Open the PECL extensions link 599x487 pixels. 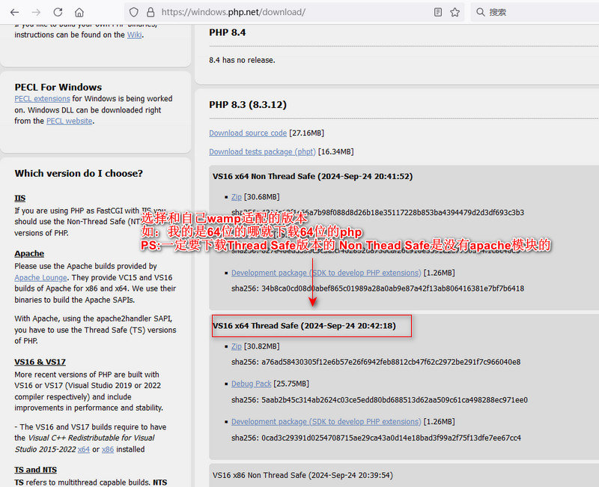43,99
